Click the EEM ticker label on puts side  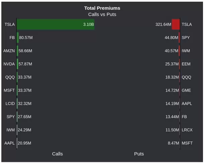[x=186, y=64]
